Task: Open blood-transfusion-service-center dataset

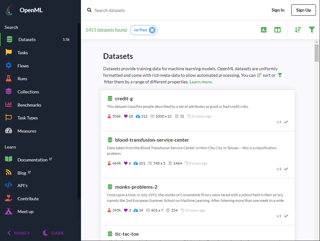Action: (152, 140)
